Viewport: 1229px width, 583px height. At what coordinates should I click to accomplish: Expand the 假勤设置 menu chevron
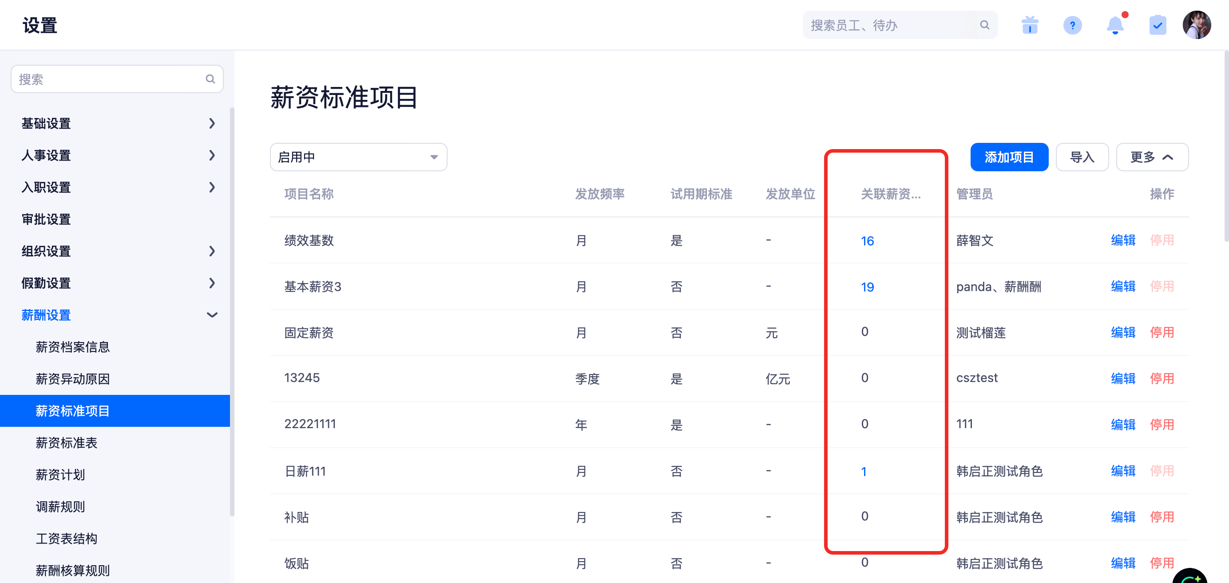(x=212, y=283)
